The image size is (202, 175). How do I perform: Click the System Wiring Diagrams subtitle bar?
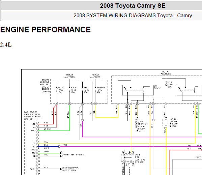click(x=102, y=16)
